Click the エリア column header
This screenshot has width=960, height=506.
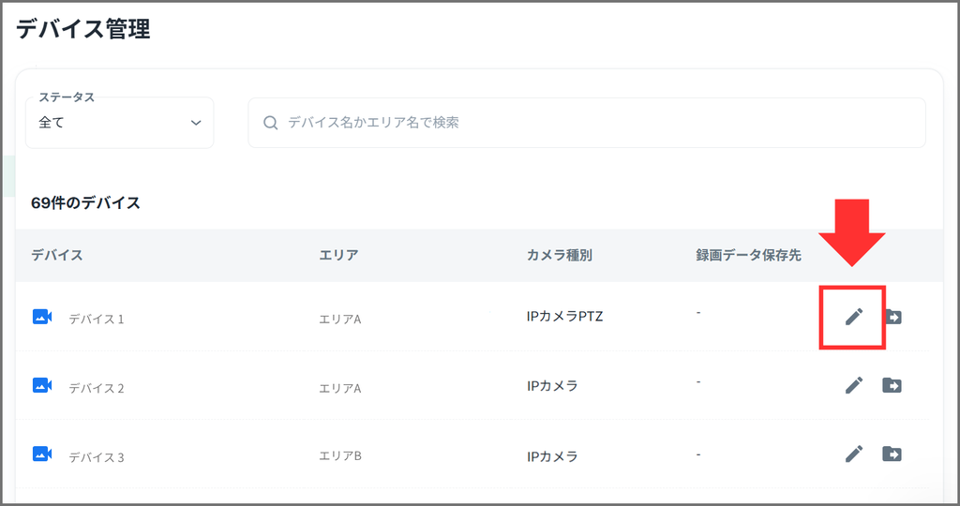[338, 255]
